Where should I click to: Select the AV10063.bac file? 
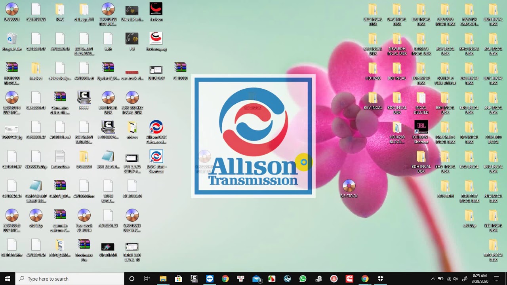point(84,189)
